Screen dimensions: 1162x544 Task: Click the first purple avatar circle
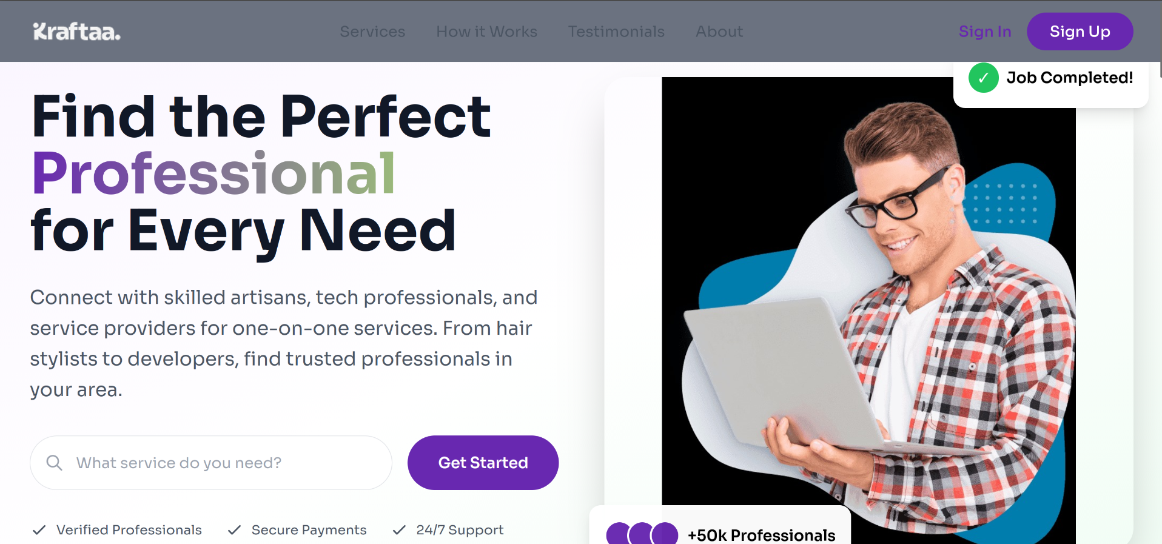(619, 534)
